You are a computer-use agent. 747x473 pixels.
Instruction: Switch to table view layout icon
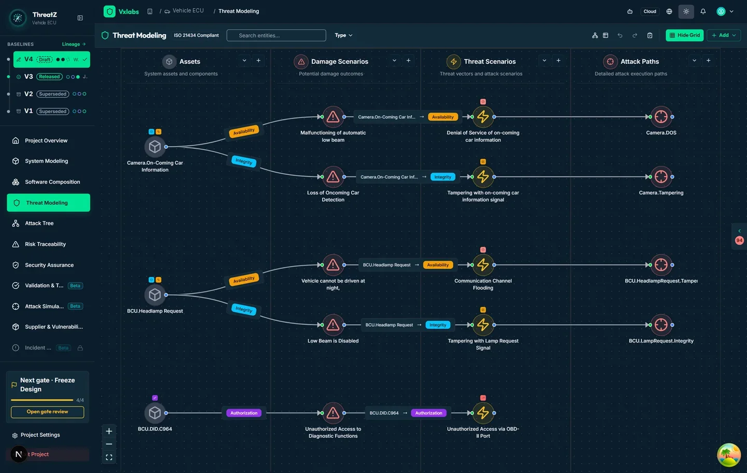[x=605, y=35]
